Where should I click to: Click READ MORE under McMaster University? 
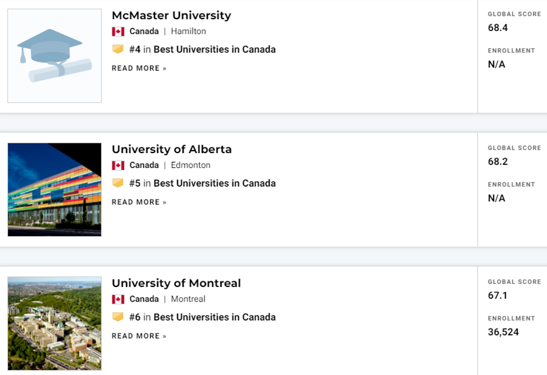point(139,68)
